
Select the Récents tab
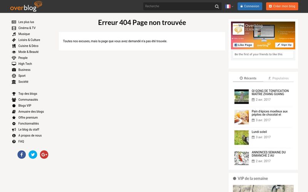click(x=248, y=78)
